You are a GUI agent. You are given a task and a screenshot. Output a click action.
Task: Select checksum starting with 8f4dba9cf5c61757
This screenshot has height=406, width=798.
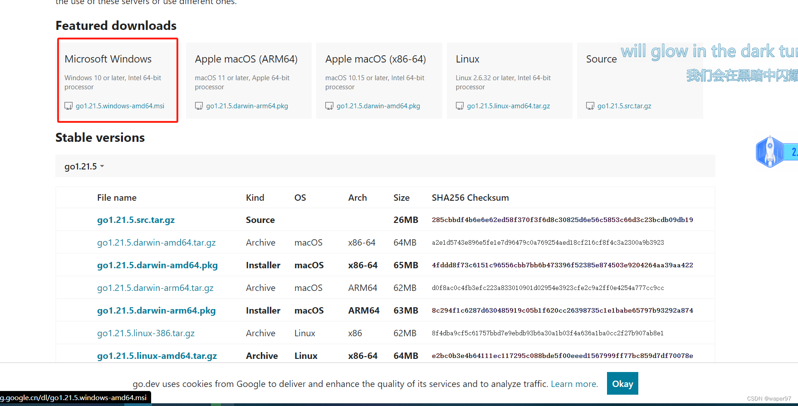click(x=548, y=333)
